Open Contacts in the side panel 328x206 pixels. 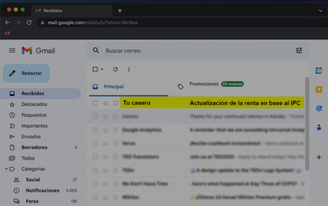point(319,127)
